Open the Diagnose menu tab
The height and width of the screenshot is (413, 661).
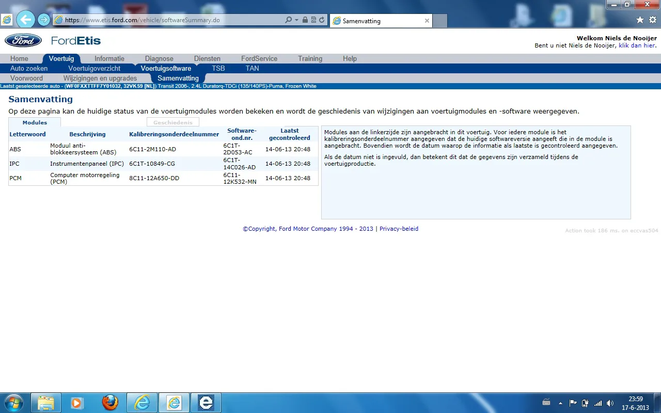159,58
